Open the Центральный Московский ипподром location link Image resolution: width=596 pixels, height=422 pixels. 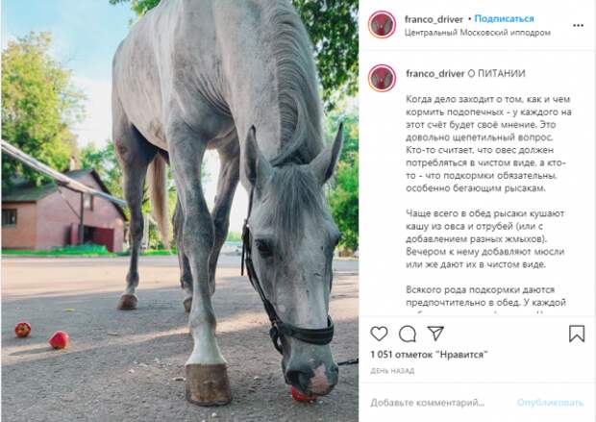tap(478, 33)
